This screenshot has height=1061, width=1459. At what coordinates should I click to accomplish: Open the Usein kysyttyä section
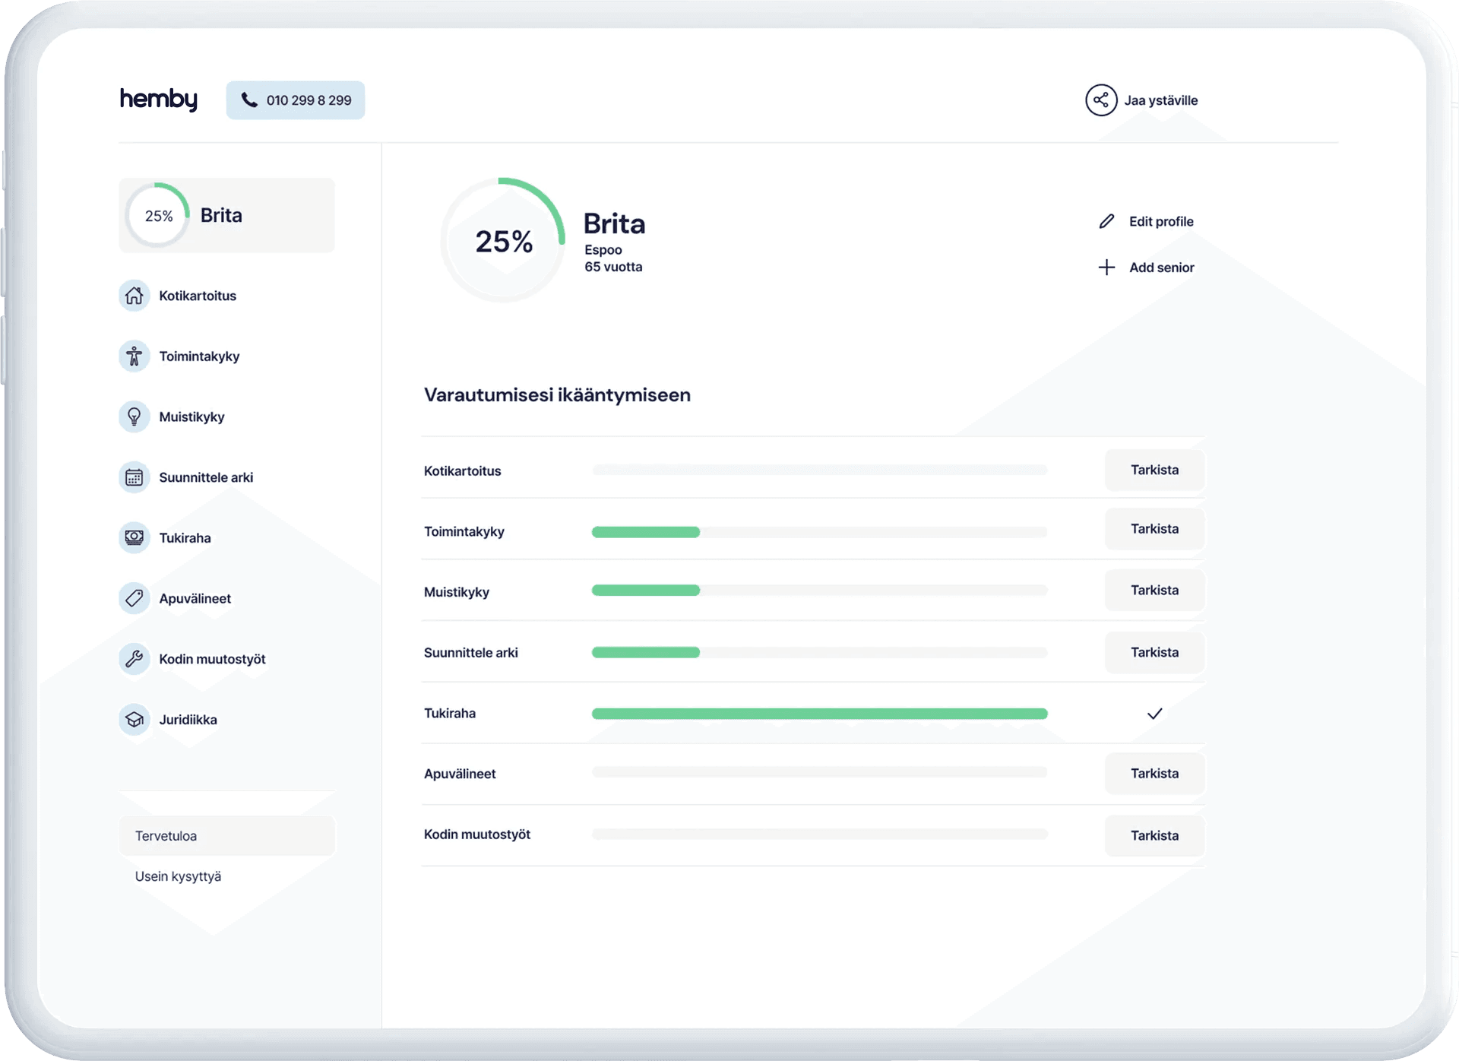pyautogui.click(x=178, y=876)
